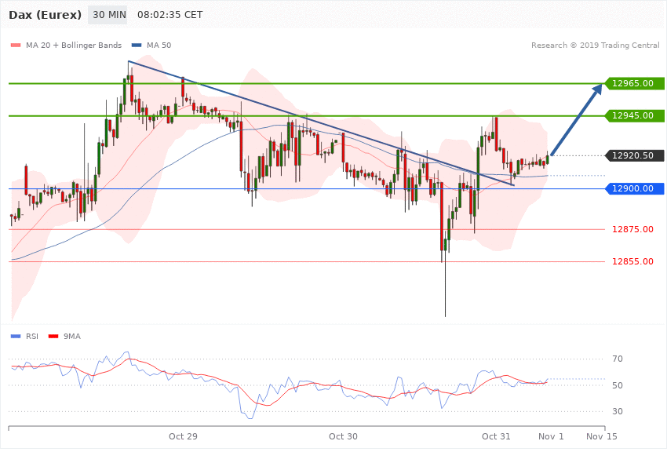Click the RSI 30 level label
The height and width of the screenshot is (452, 667).
618,412
